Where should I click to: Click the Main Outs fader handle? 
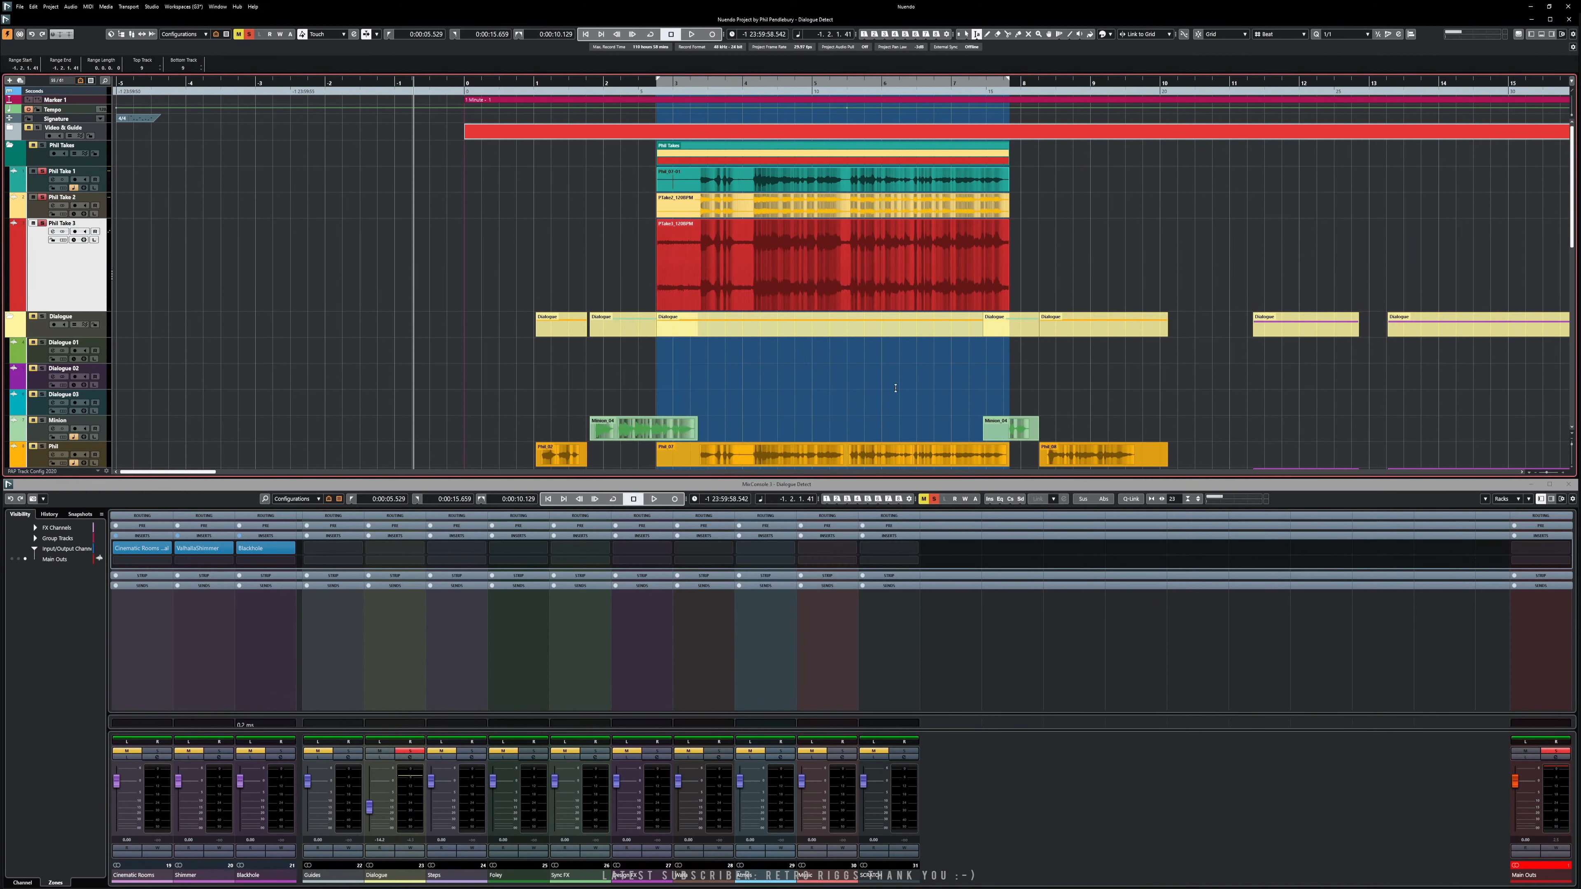[1515, 780]
